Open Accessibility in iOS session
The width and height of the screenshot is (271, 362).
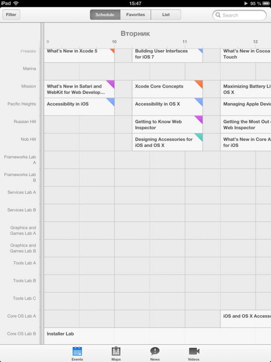point(79,107)
